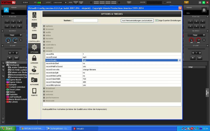Expand the browser options group
Viewport: 210px width, 131px height.
pos(44,29)
